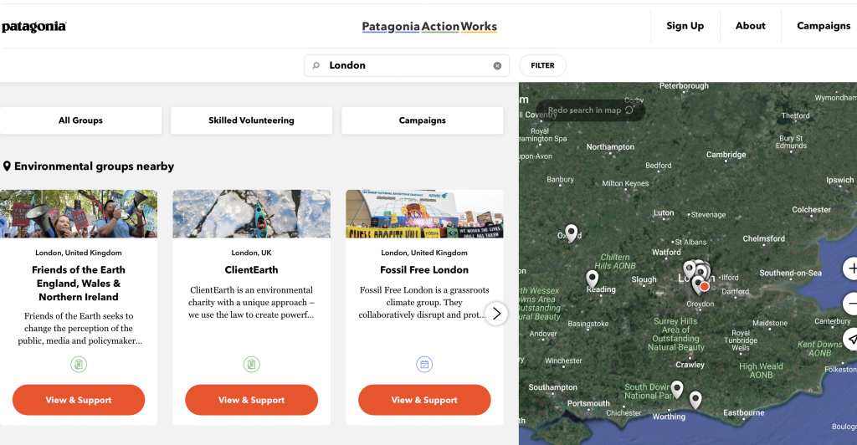Select the map pin at Reading
This screenshot has height=445, width=857.
[x=592, y=279]
